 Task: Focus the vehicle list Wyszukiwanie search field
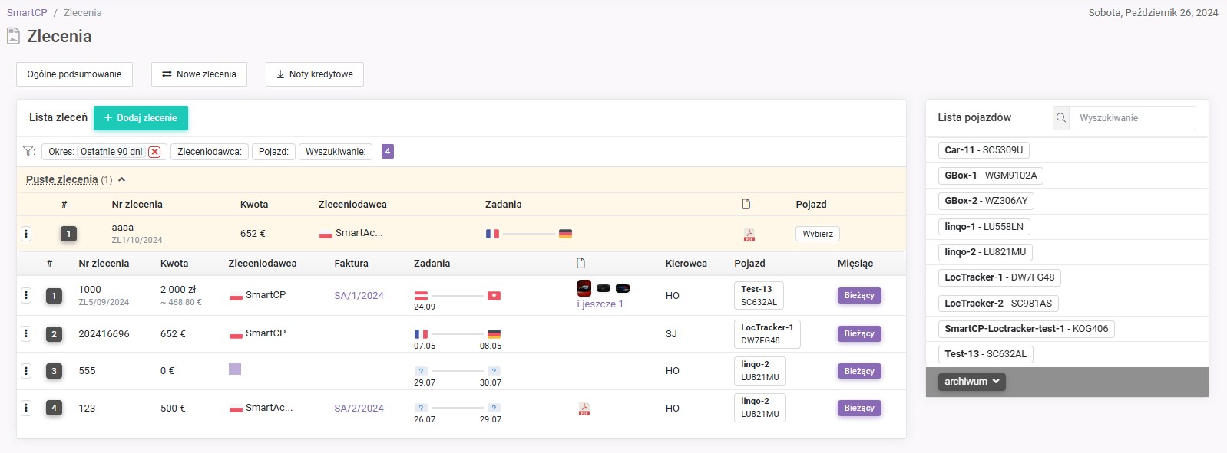click(x=1133, y=117)
